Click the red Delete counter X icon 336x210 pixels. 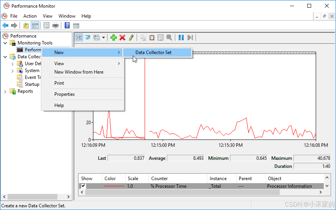coord(122,38)
